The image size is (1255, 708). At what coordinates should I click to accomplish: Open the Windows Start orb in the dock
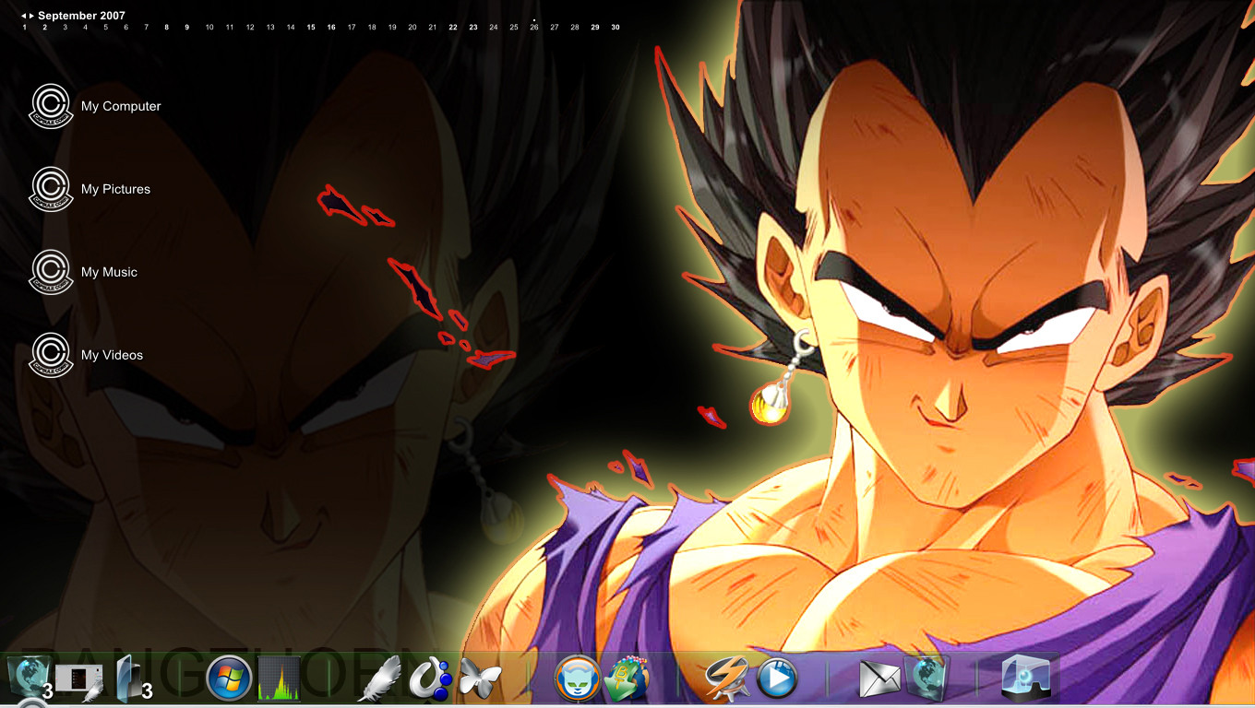click(x=228, y=679)
